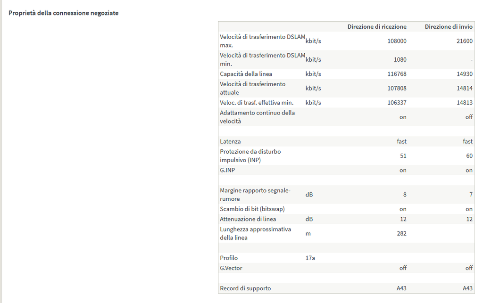Click the 'Direzione di invio' column header
This screenshot has width=483, height=303.
tap(449, 27)
